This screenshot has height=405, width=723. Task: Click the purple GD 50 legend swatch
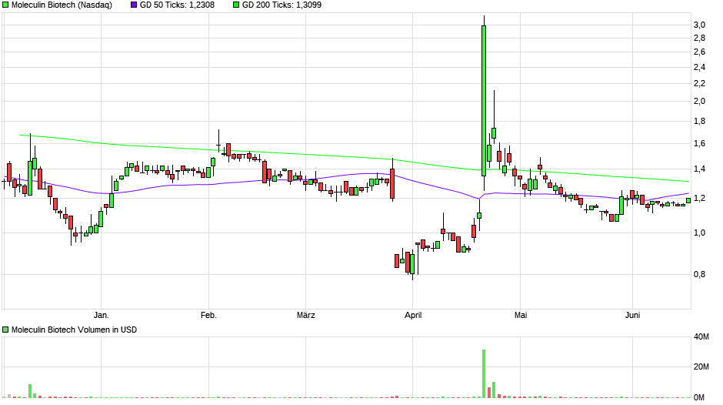point(133,5)
